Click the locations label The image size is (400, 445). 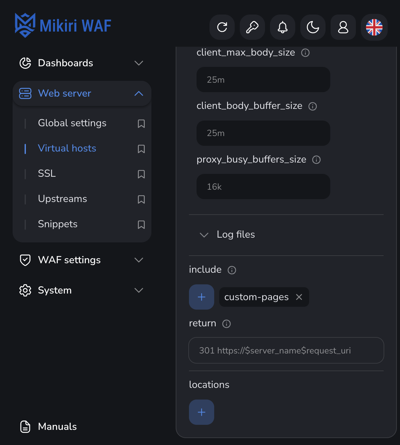pos(209,385)
